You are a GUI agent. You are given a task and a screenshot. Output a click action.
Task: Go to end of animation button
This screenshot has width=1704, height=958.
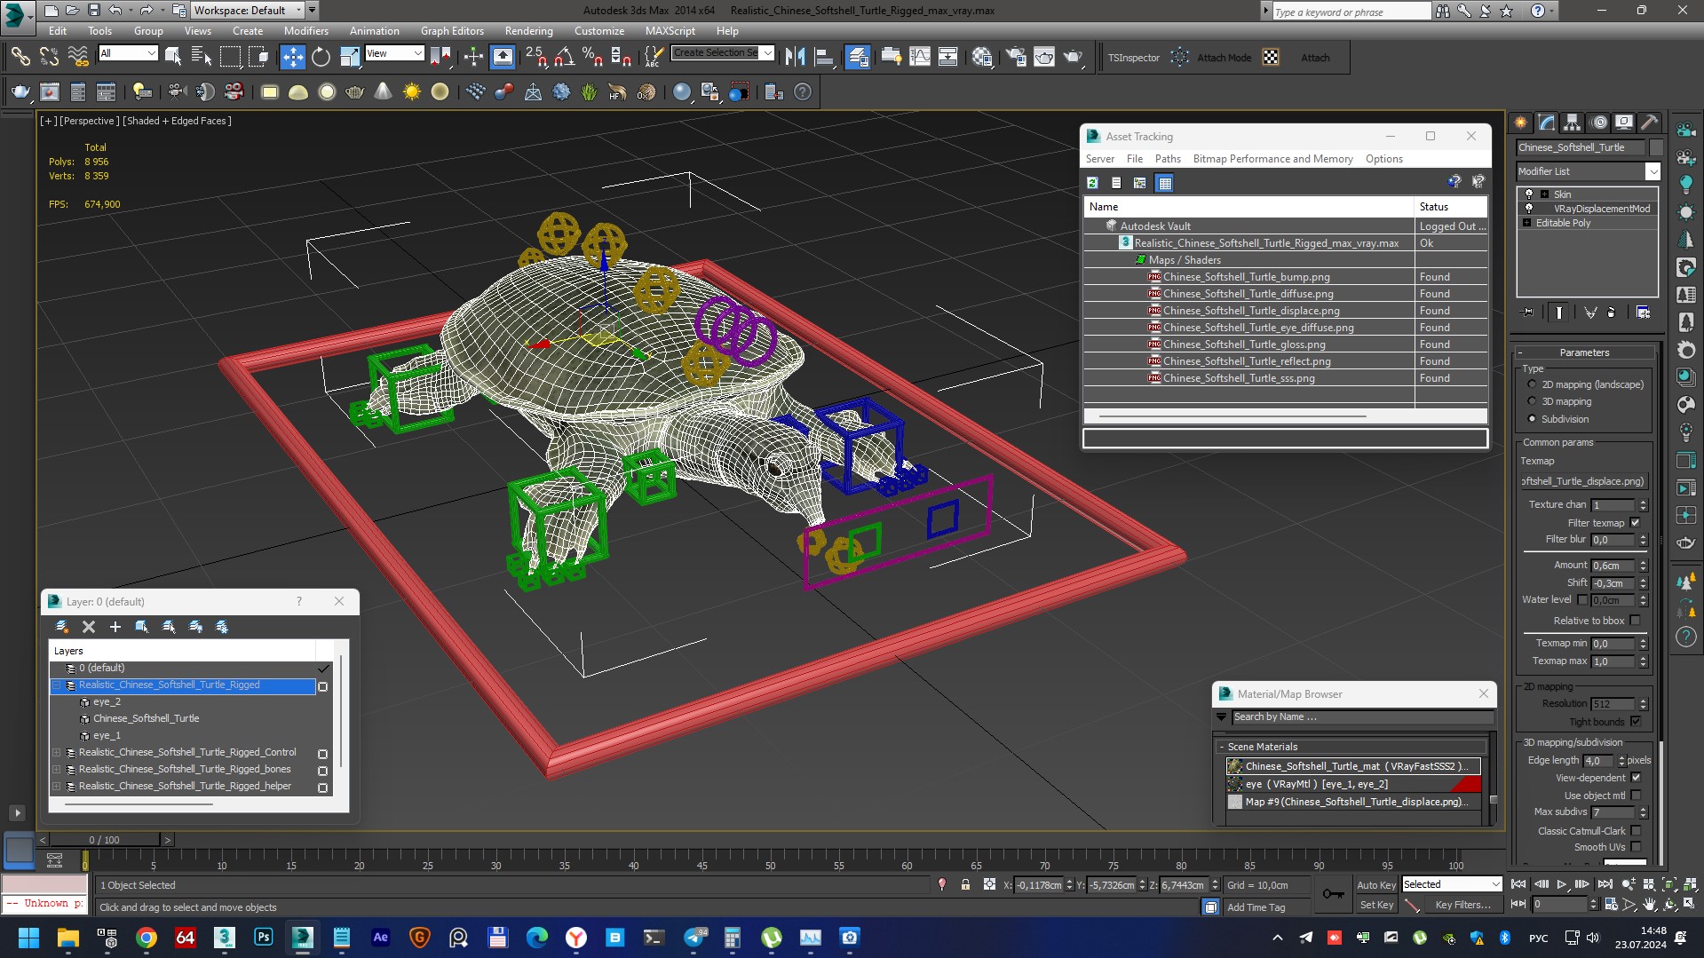1605,884
